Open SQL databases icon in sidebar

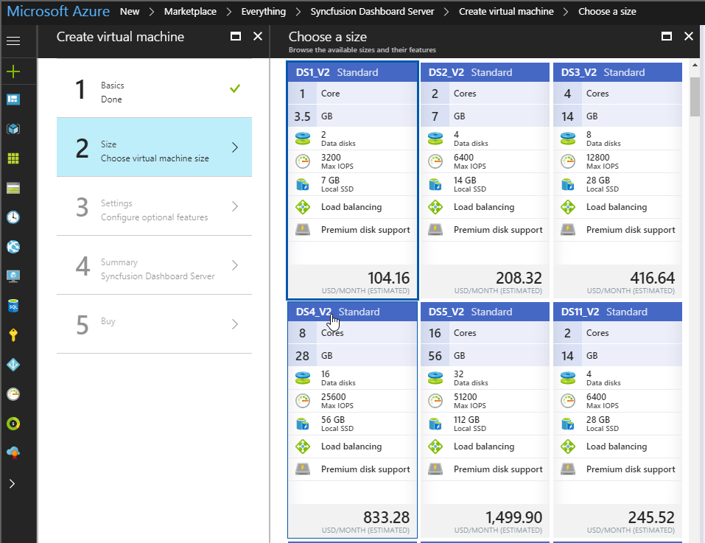[13, 305]
